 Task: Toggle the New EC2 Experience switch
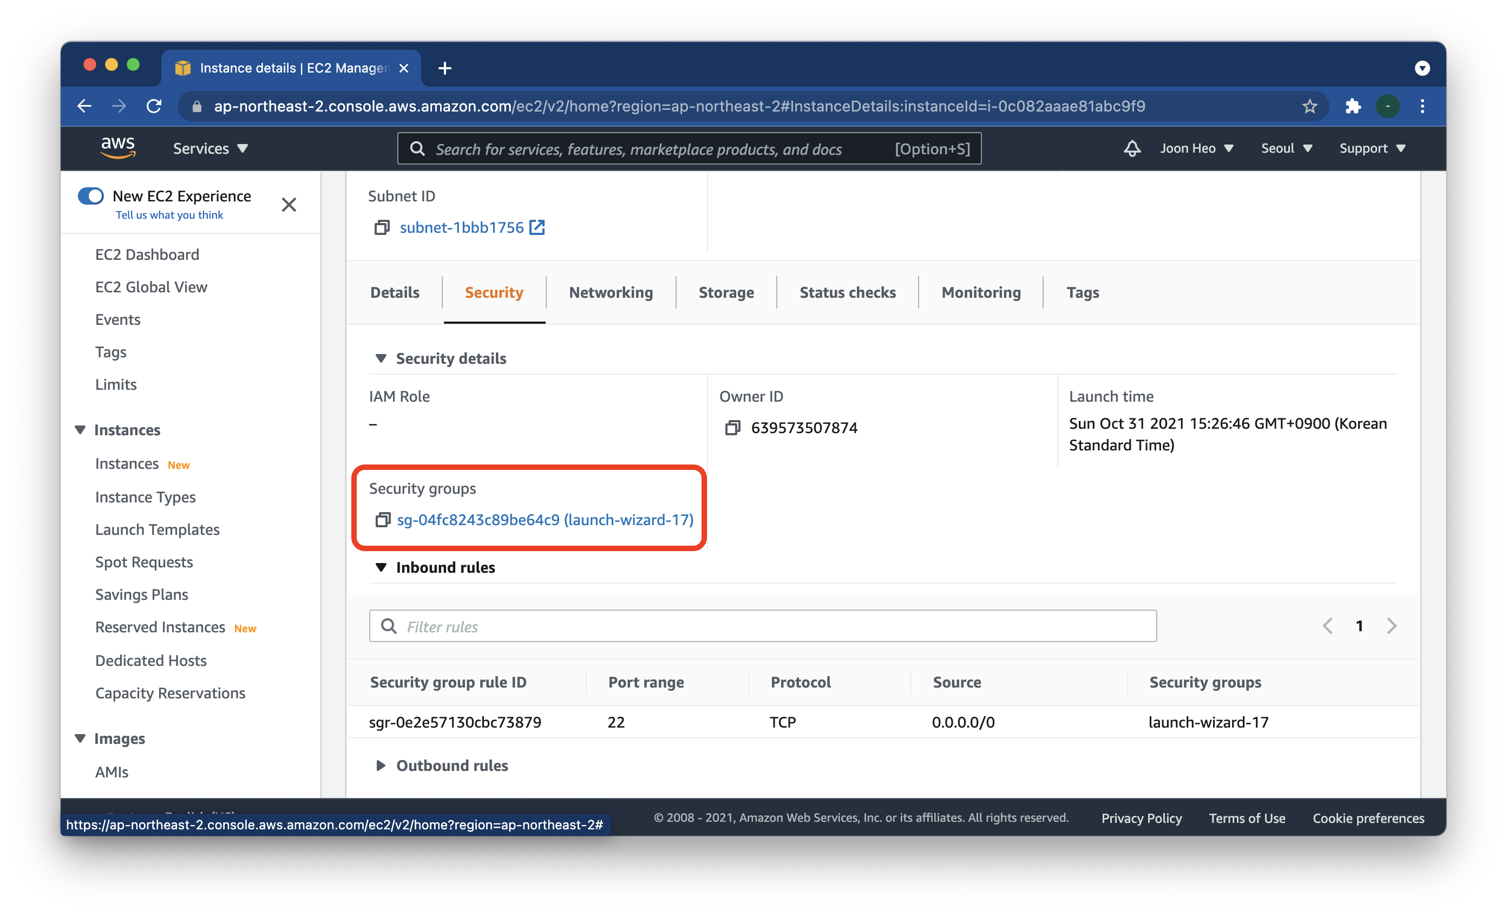91,197
